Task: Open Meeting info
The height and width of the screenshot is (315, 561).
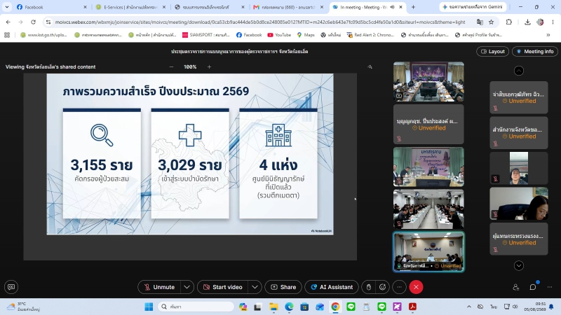Action: pyautogui.click(x=535, y=51)
